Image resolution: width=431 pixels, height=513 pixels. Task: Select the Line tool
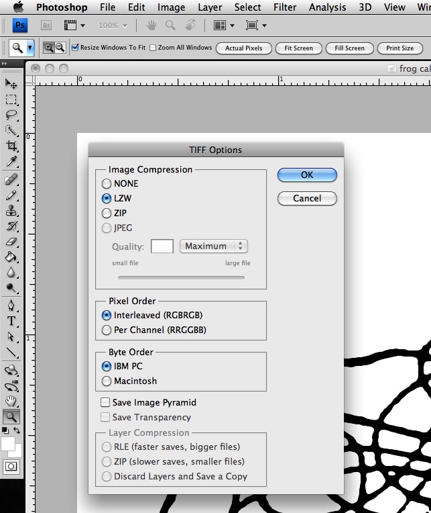[11, 352]
